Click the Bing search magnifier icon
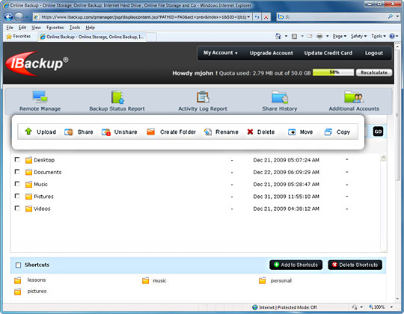This screenshot has width=404, height=314. coord(391,16)
